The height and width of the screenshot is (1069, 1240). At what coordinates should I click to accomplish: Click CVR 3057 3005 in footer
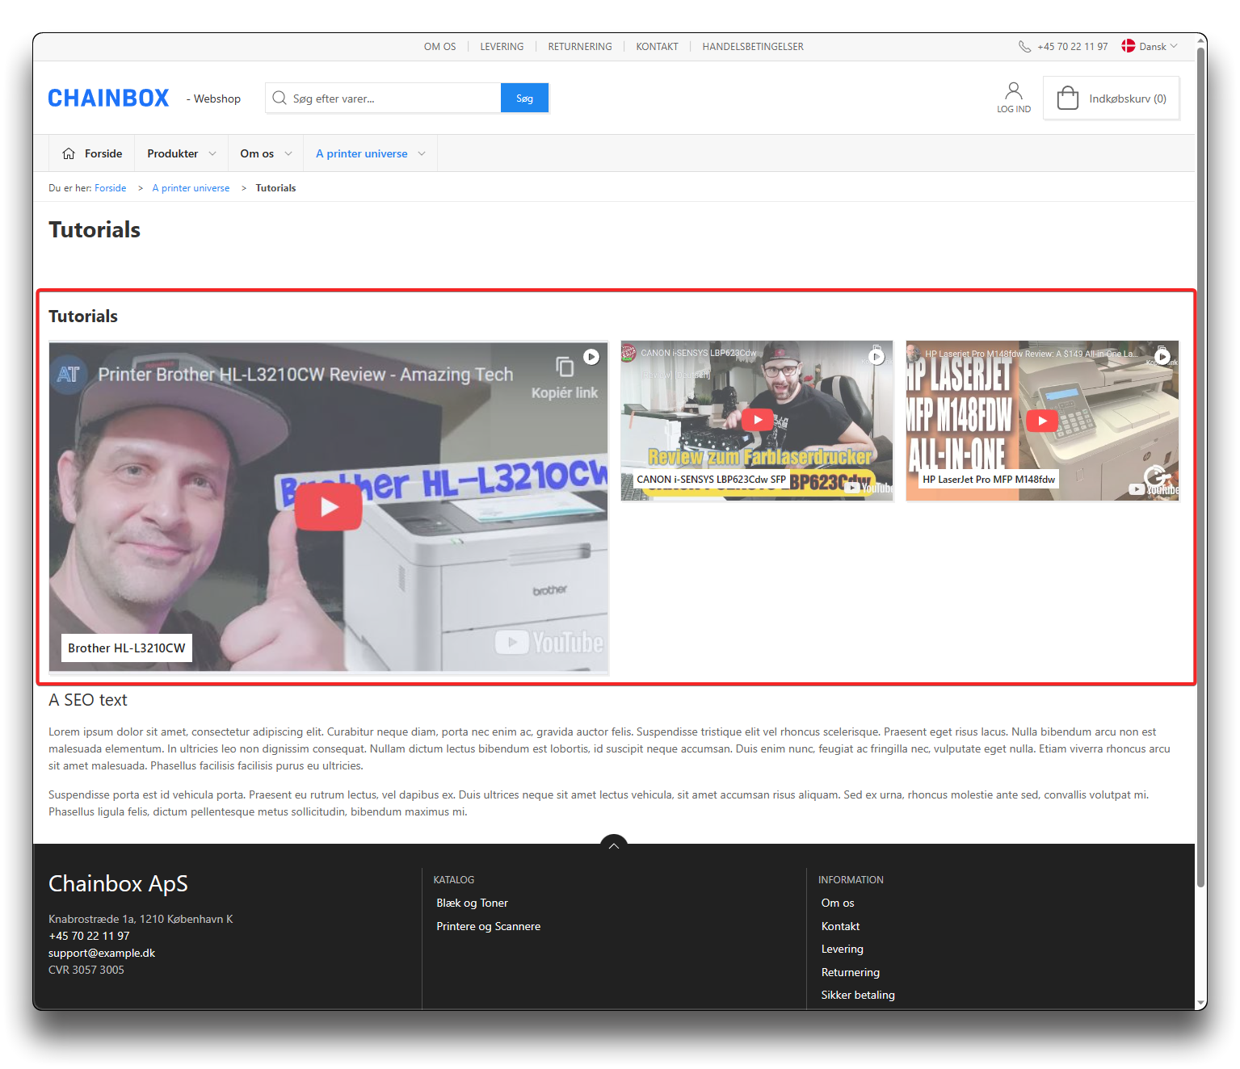tap(86, 970)
